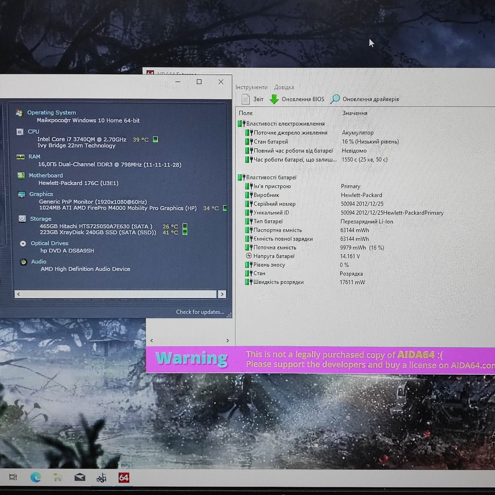Screen dimensions: 495x495
Task: Open the Довідка help menu
Action: 284,87
